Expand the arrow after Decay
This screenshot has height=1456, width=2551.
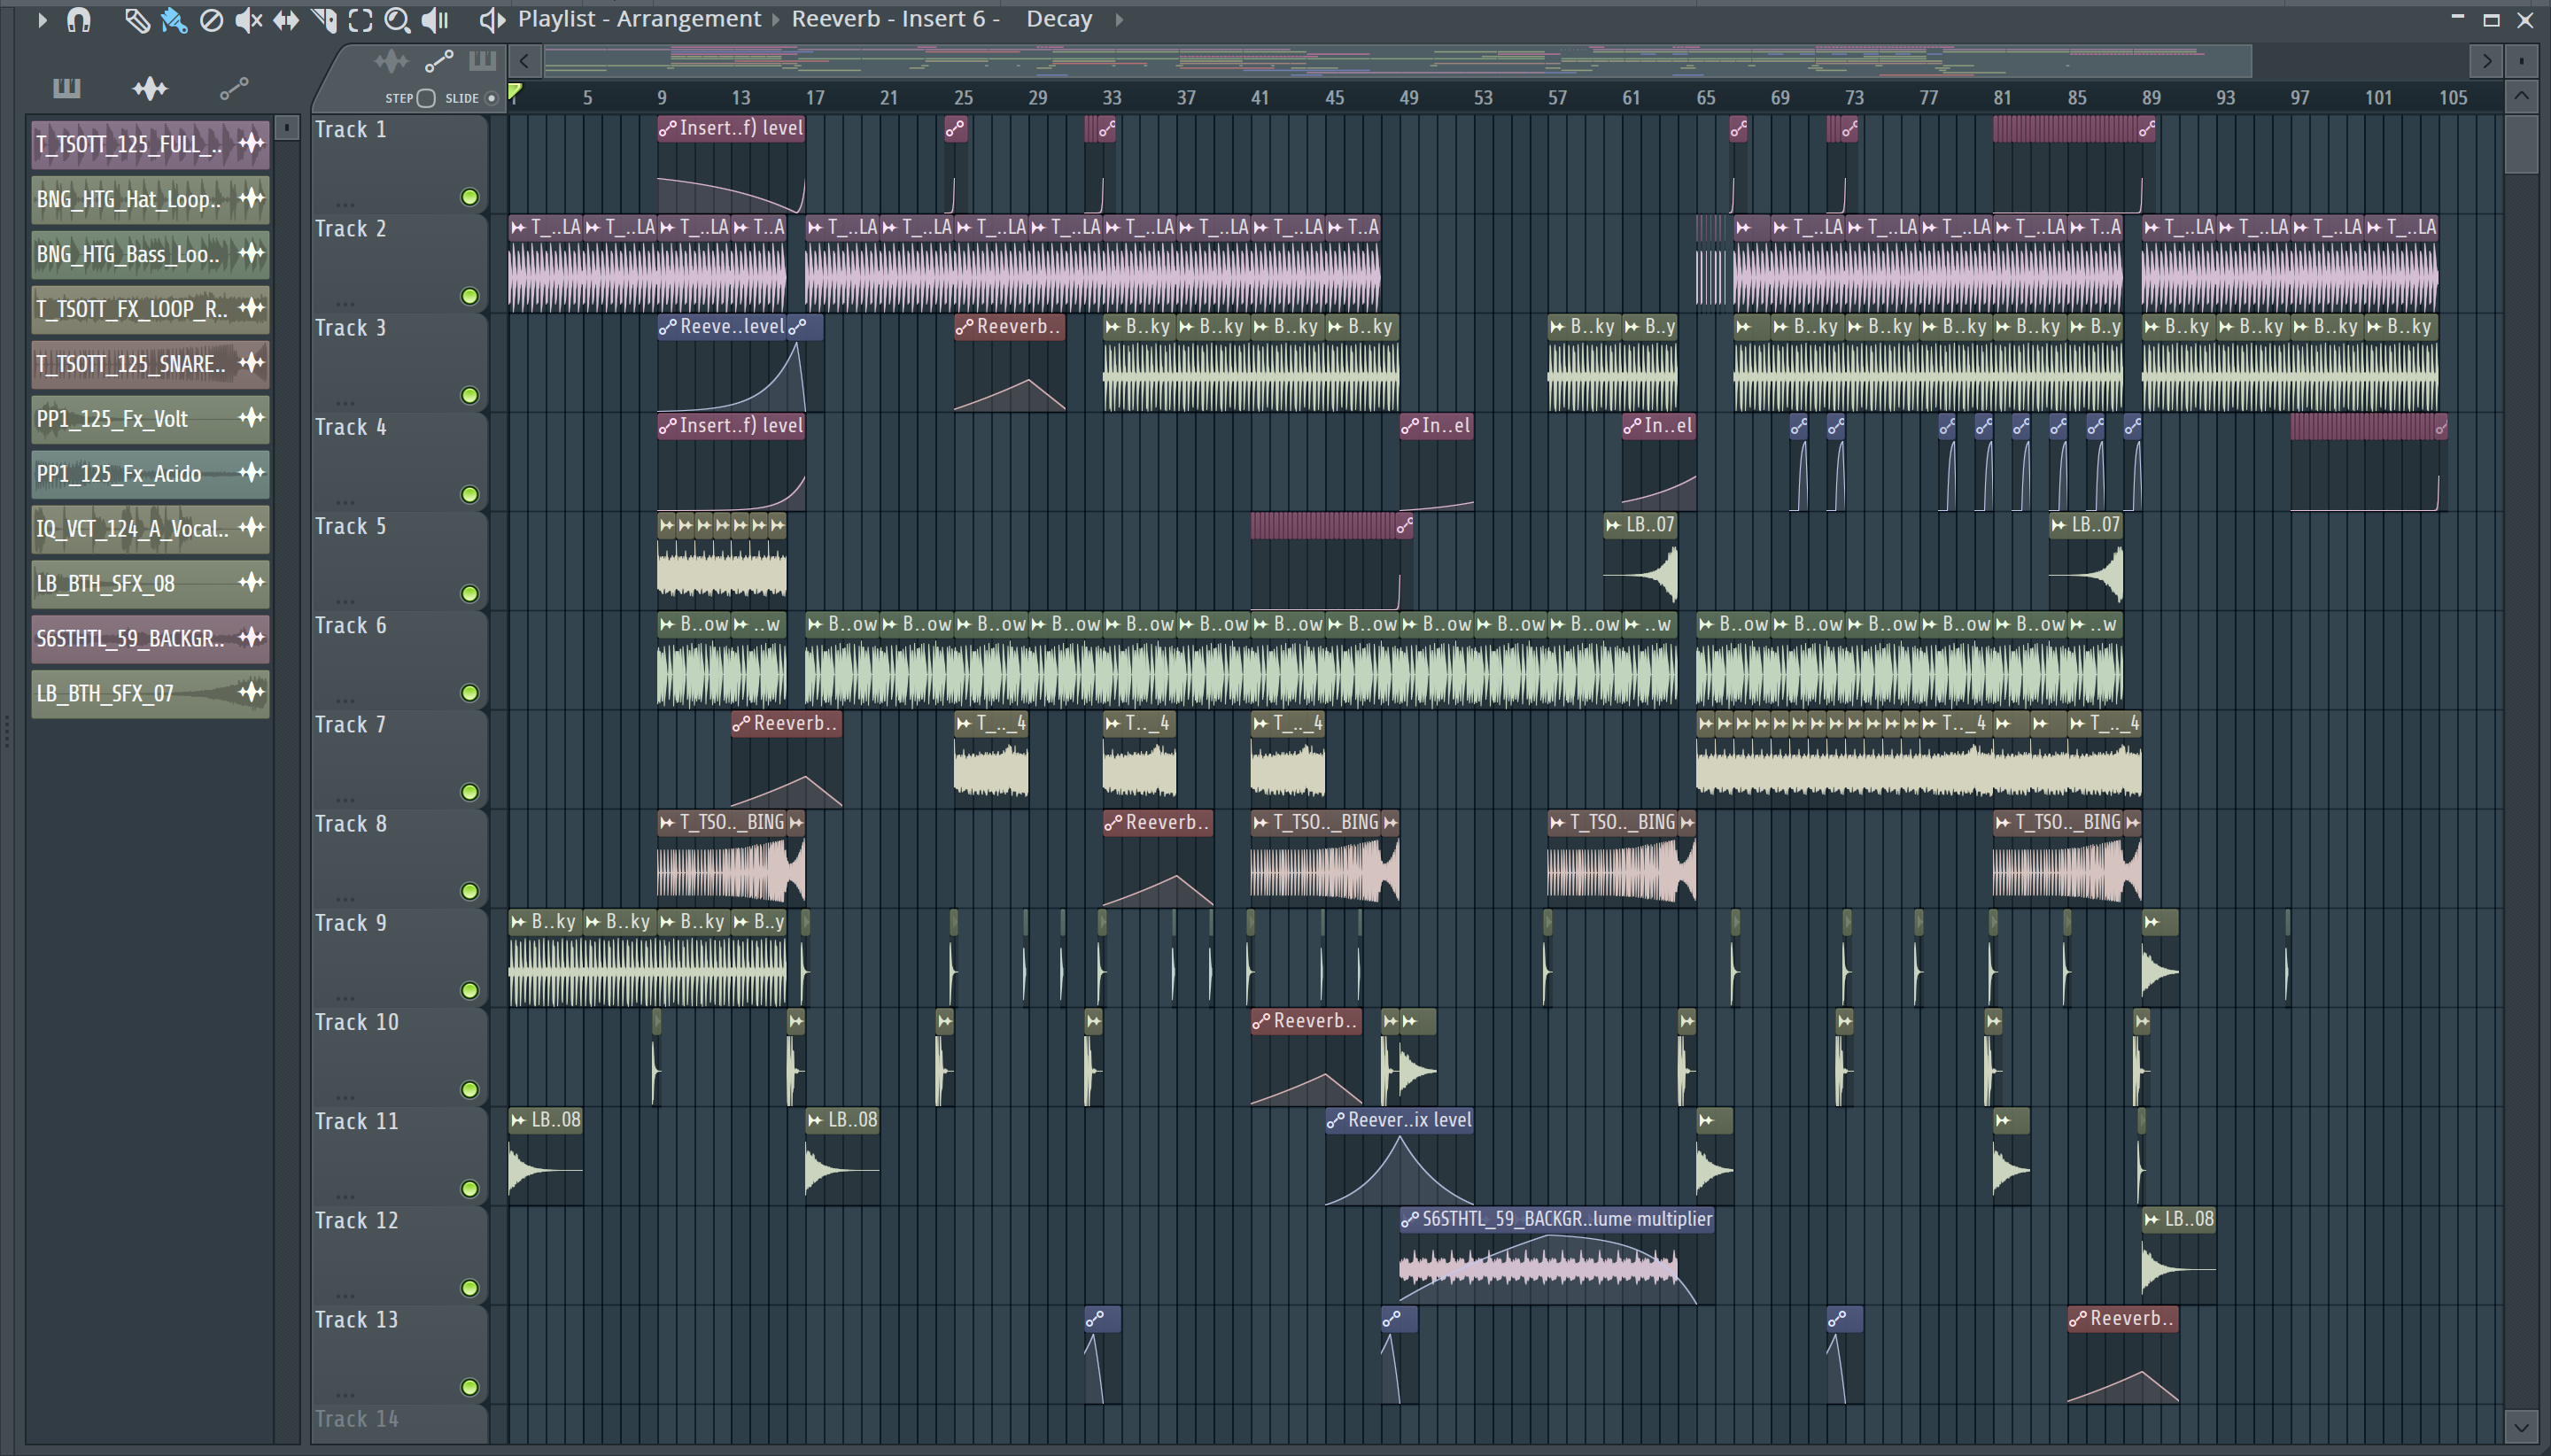1119,19
